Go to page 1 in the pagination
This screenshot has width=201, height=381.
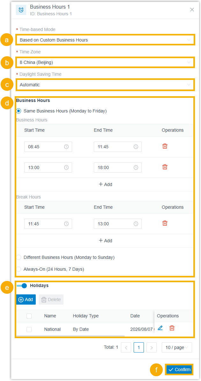139,347
